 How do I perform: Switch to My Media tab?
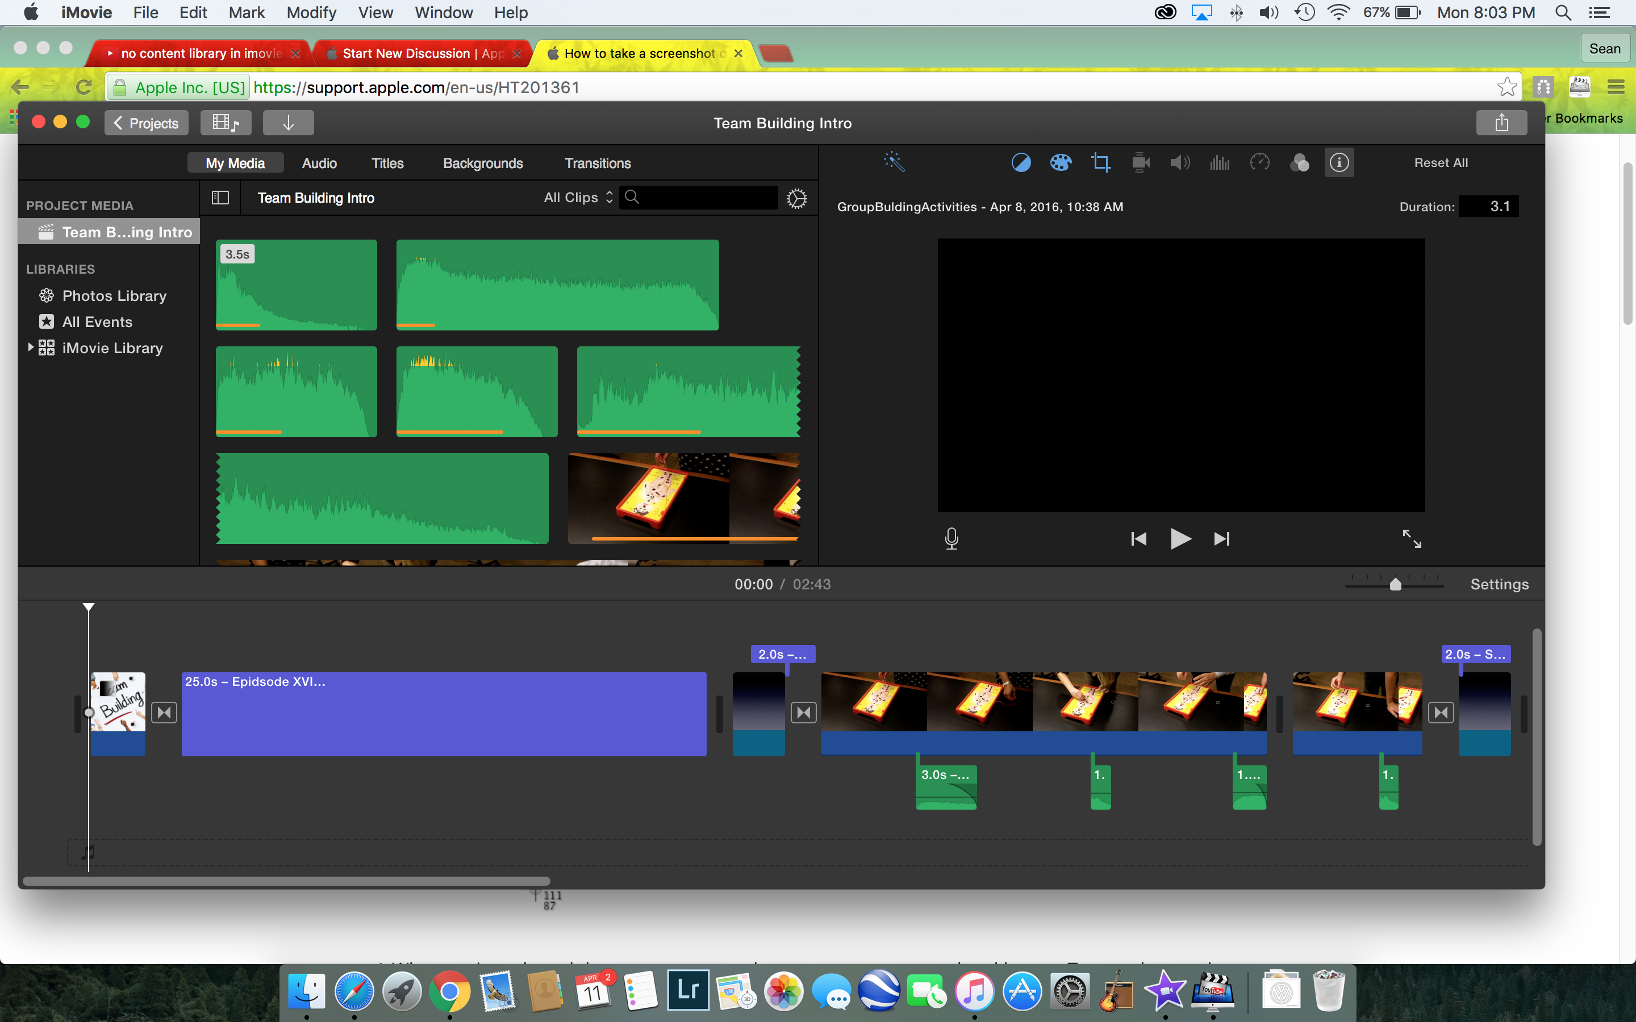click(x=235, y=163)
